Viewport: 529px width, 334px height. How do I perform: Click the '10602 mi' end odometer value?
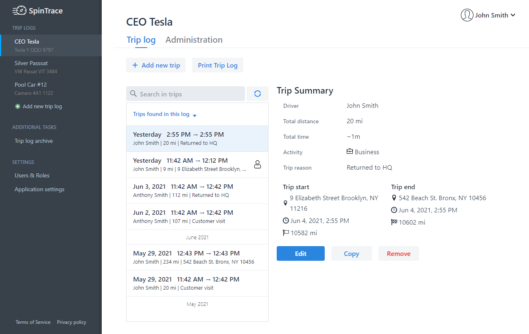(412, 223)
